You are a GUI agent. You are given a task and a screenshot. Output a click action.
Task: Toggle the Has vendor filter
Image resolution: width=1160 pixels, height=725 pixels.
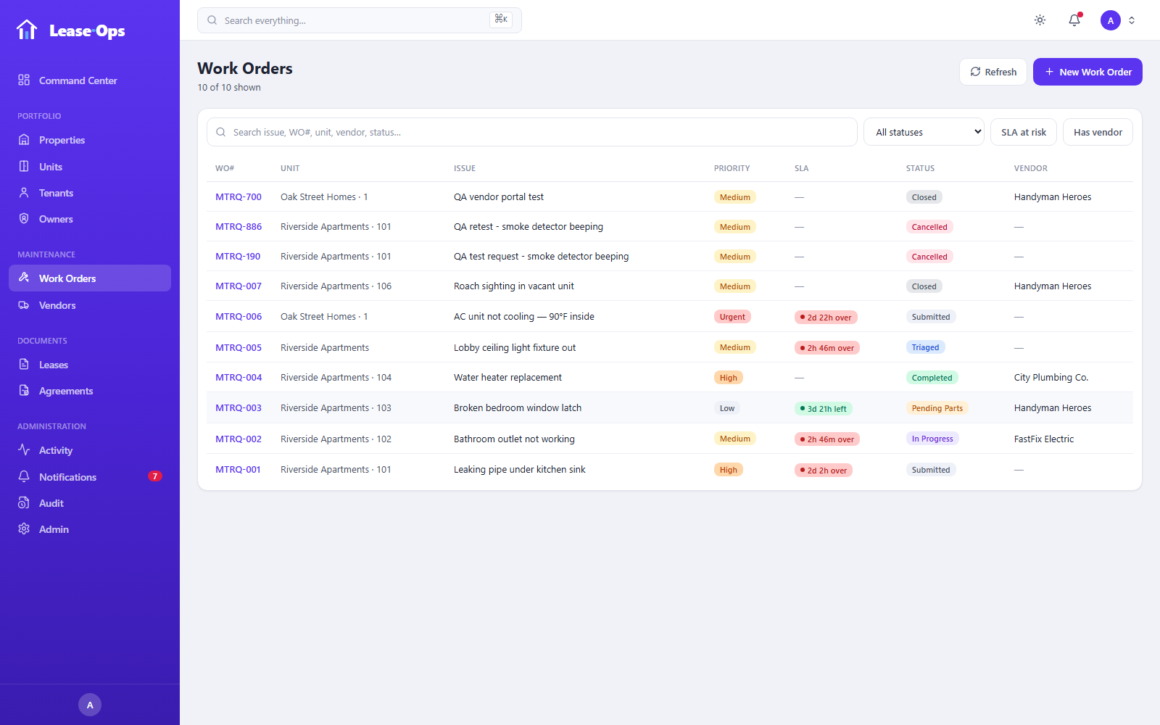1098,132
